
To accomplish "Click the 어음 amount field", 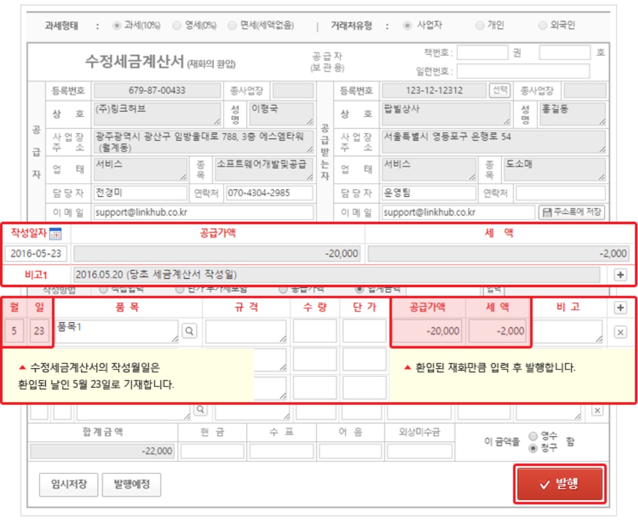I will (351, 451).
